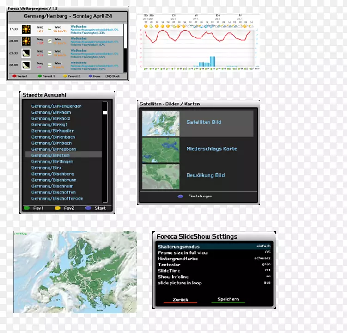Click the red Vortag button icon
Screen dimensions: 347x333
(14, 76)
